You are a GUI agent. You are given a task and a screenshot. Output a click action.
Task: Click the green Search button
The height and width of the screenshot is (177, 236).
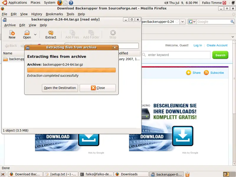click(220, 55)
